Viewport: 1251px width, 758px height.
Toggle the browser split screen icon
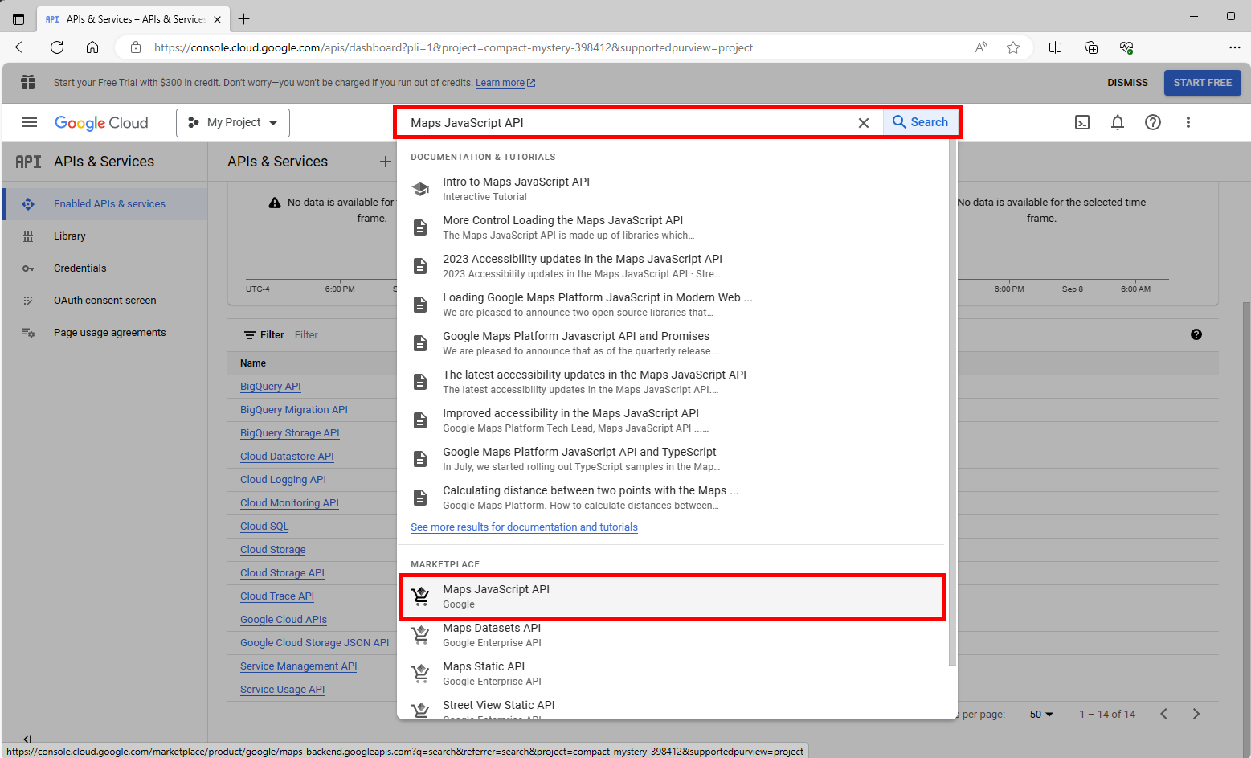click(1056, 47)
